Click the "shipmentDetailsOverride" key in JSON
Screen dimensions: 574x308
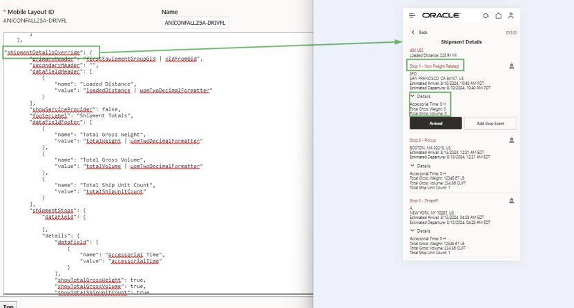point(44,52)
